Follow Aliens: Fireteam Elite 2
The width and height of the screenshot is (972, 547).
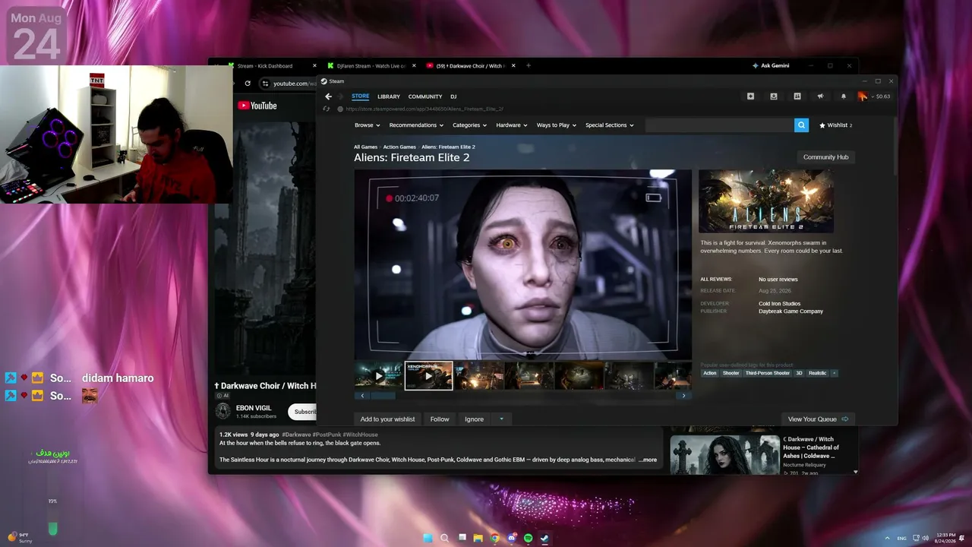[440, 419]
